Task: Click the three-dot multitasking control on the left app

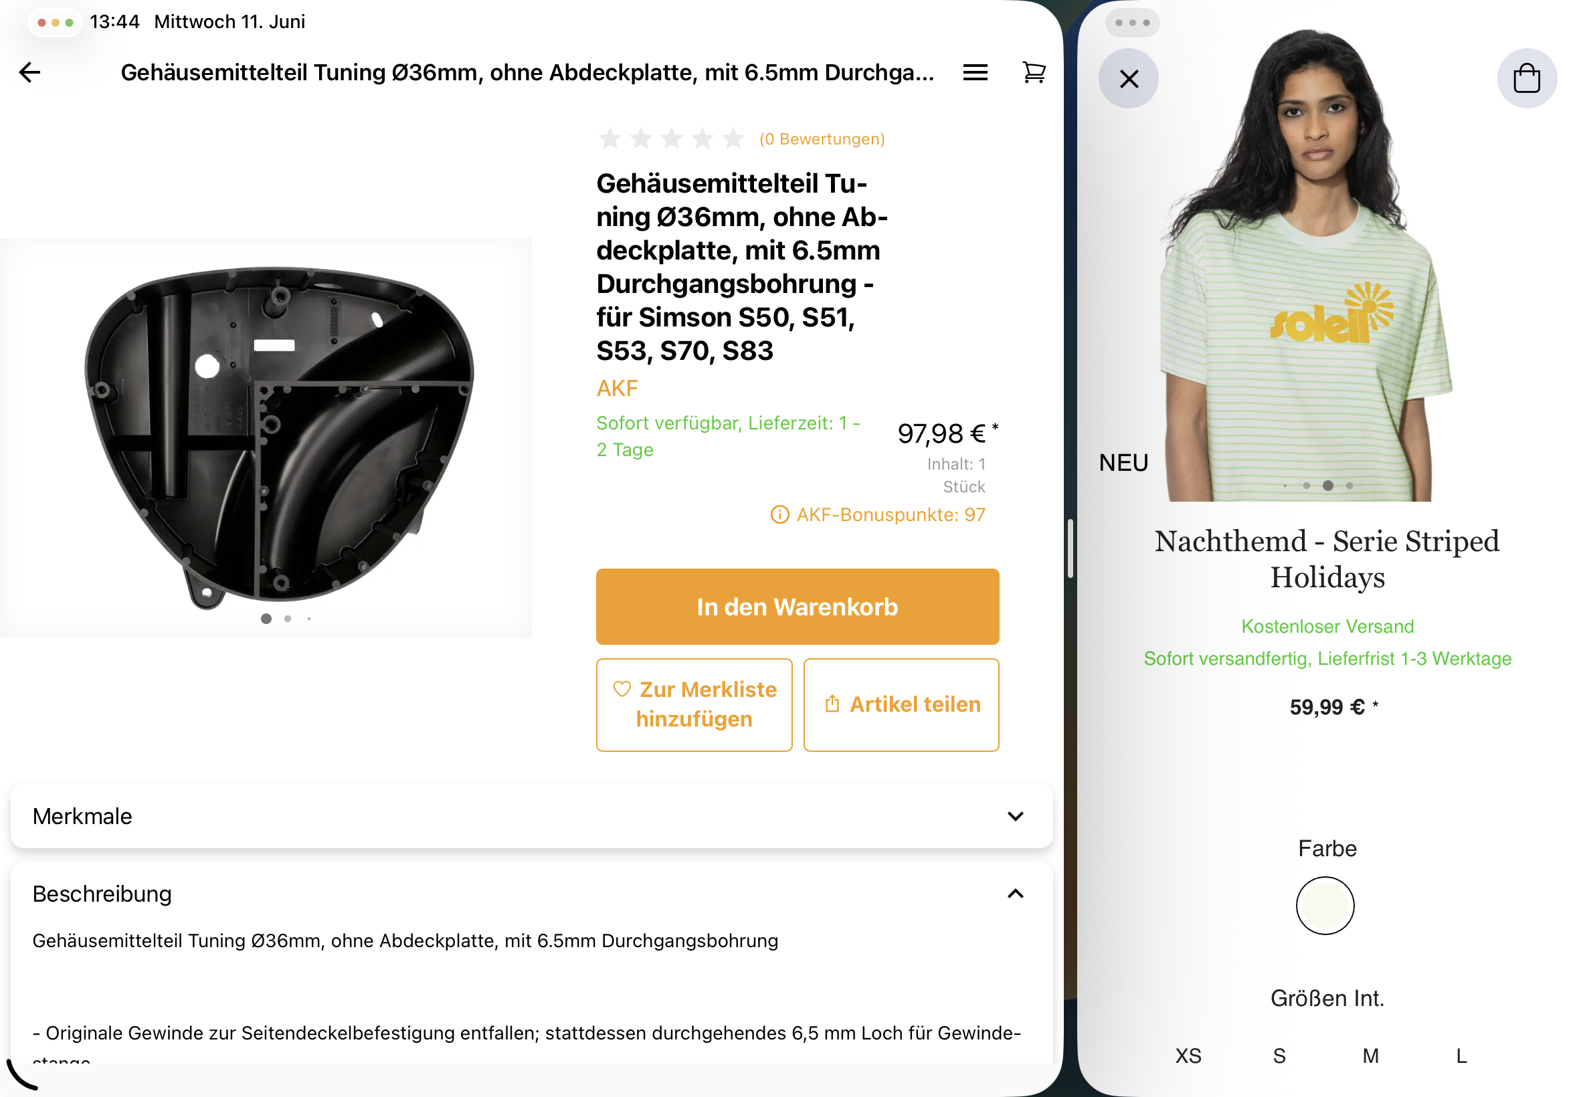Action: pos(55,23)
